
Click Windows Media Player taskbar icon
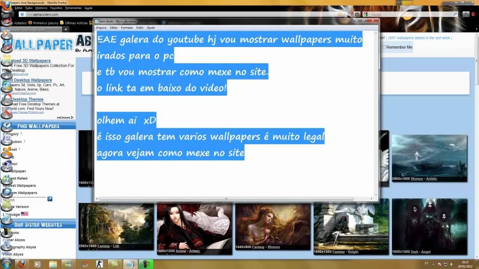point(37,264)
